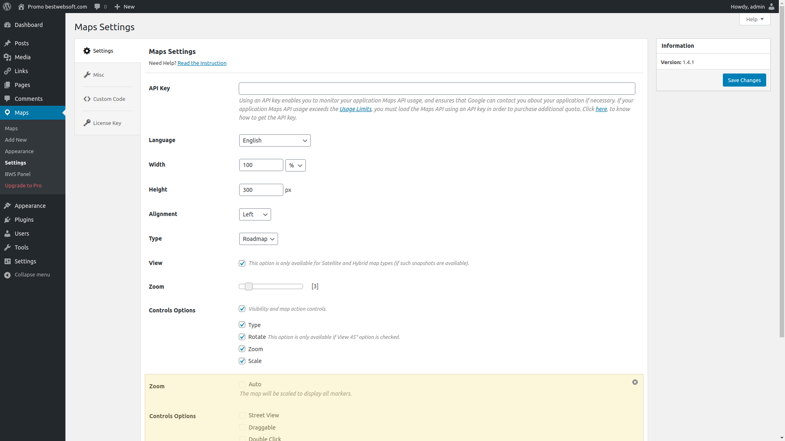Click the Maps location pin icon

pos(7,113)
